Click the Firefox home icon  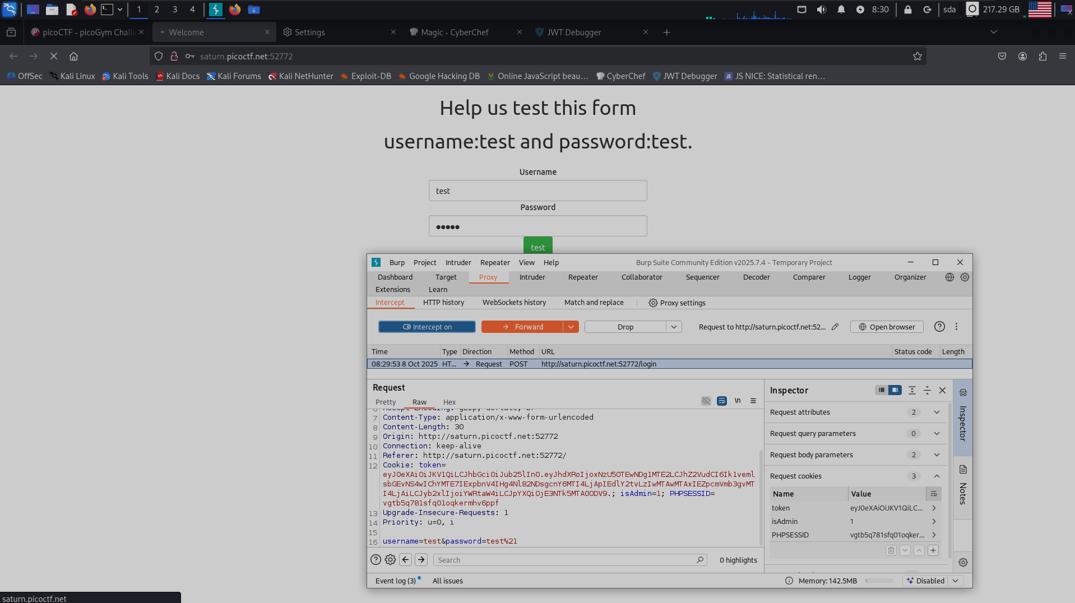click(x=73, y=56)
